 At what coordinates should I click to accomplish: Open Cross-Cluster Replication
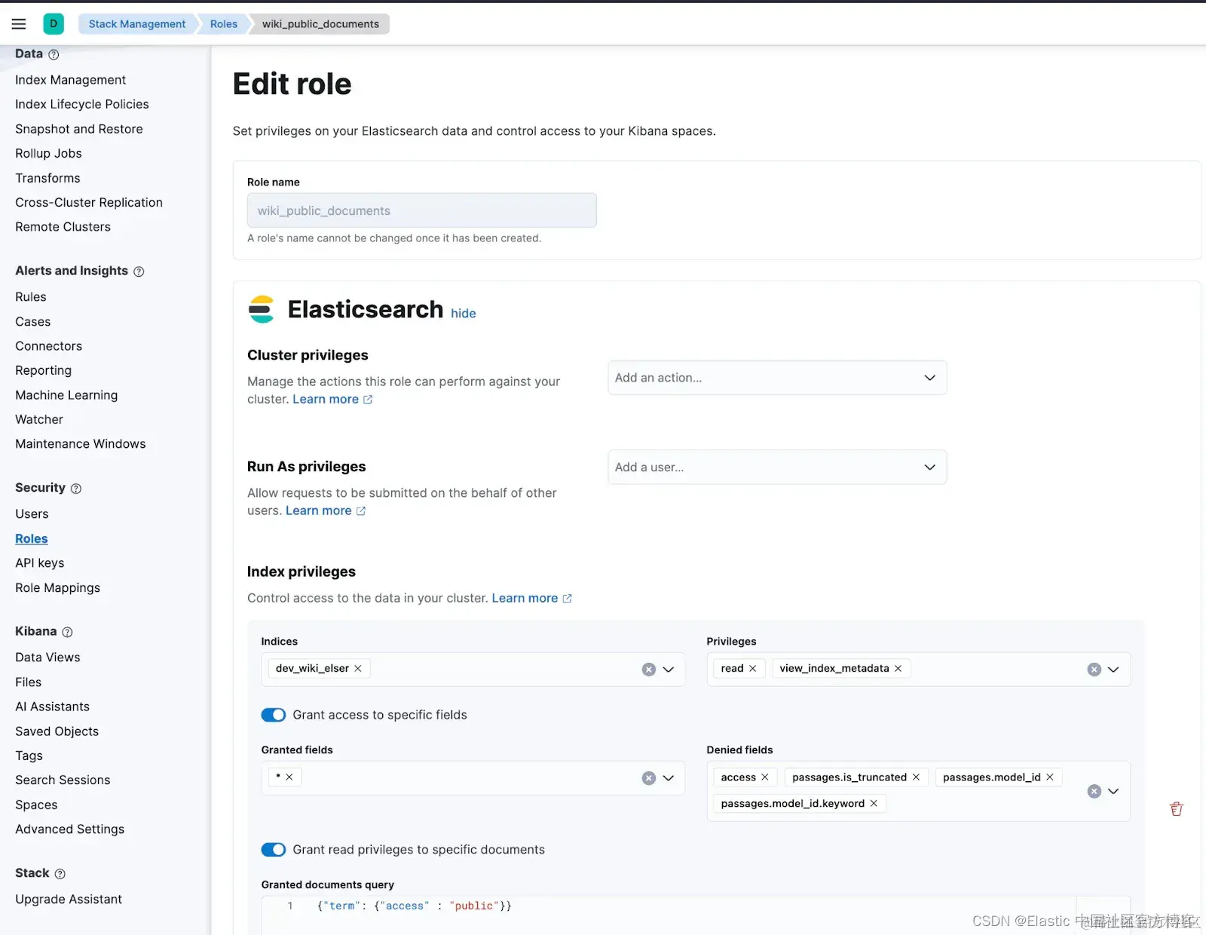click(89, 203)
